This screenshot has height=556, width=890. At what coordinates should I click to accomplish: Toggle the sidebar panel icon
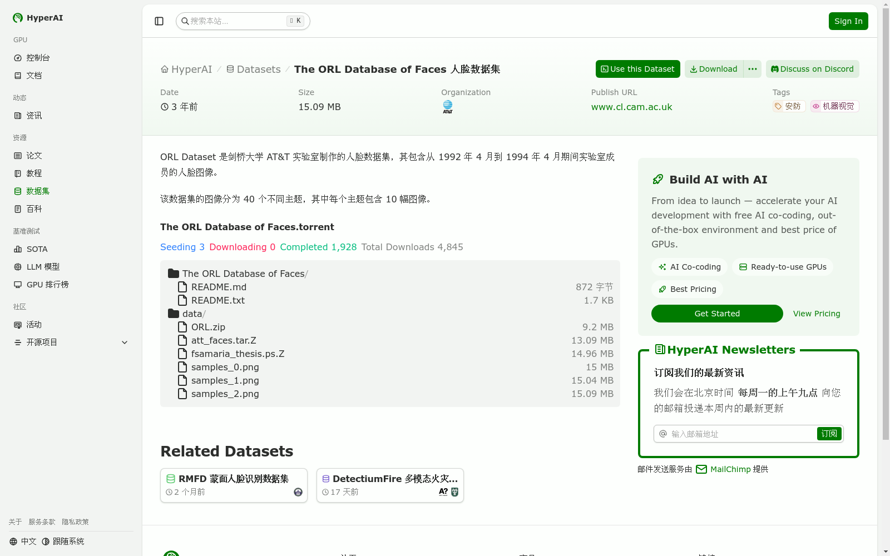(x=159, y=21)
